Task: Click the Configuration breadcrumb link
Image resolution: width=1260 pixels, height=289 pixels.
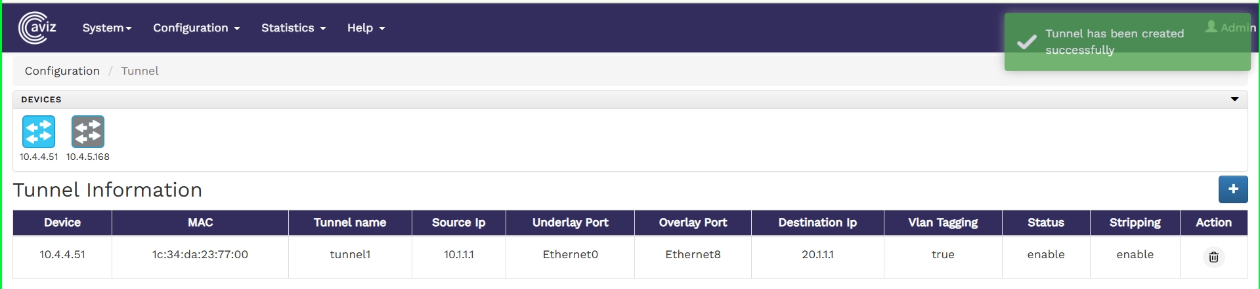Action: pyautogui.click(x=62, y=71)
